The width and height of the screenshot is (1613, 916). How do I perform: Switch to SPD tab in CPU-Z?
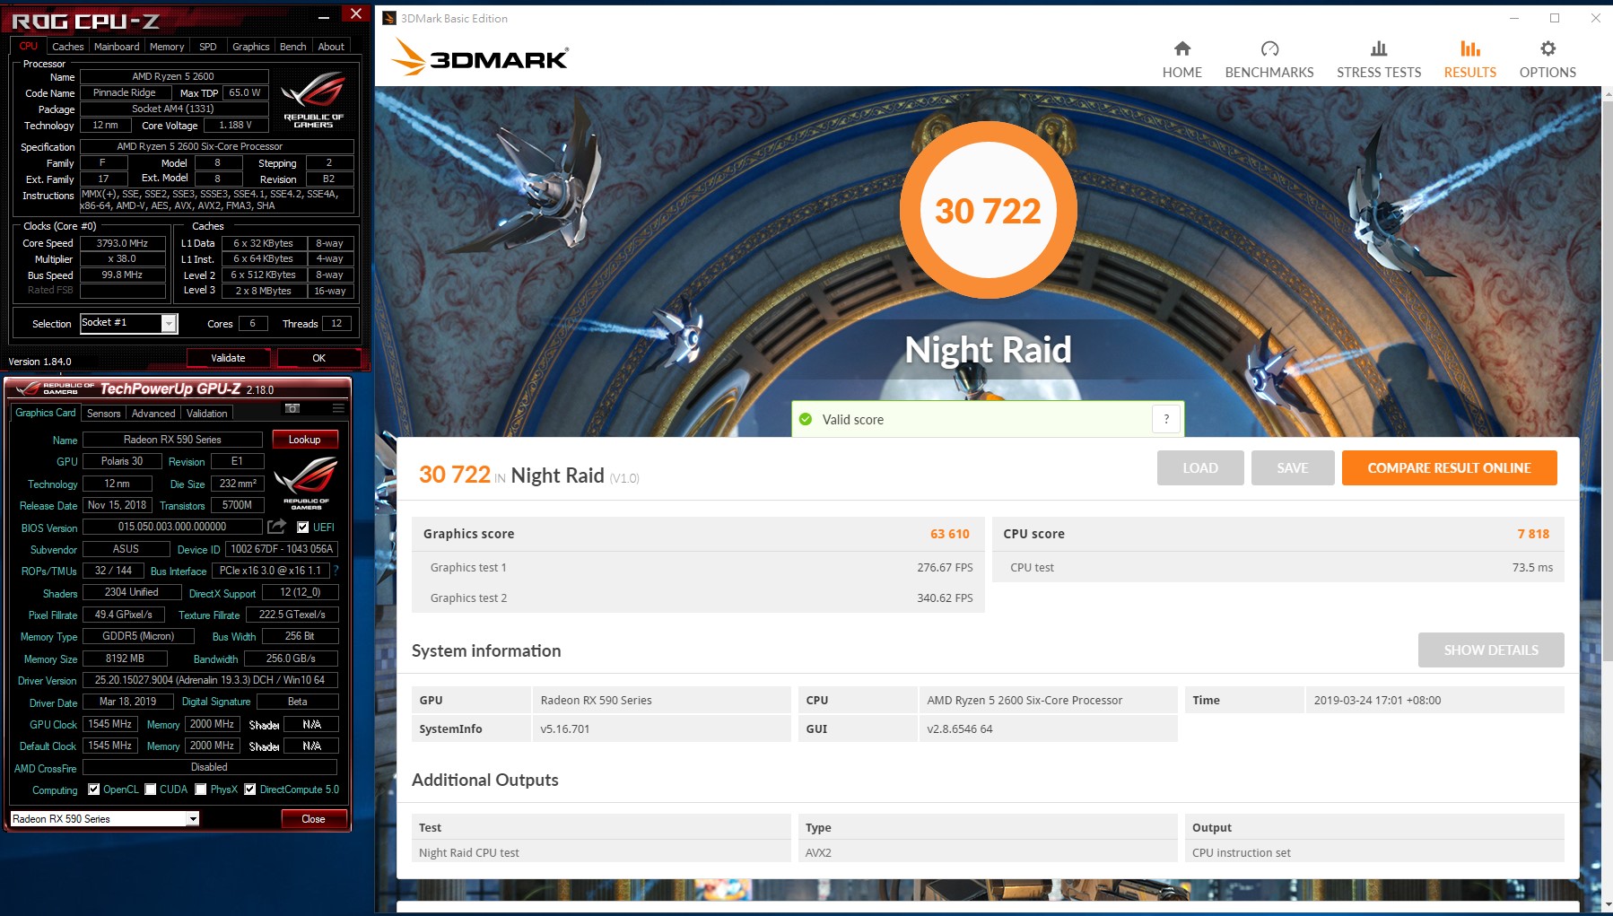point(208,47)
